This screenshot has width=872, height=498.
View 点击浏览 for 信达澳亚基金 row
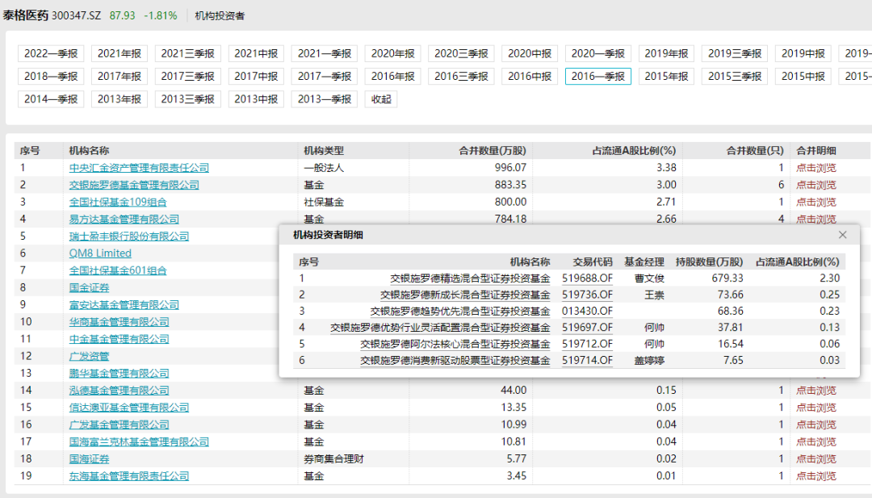tap(815, 408)
